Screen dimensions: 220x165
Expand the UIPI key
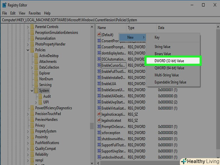(x=36, y=102)
